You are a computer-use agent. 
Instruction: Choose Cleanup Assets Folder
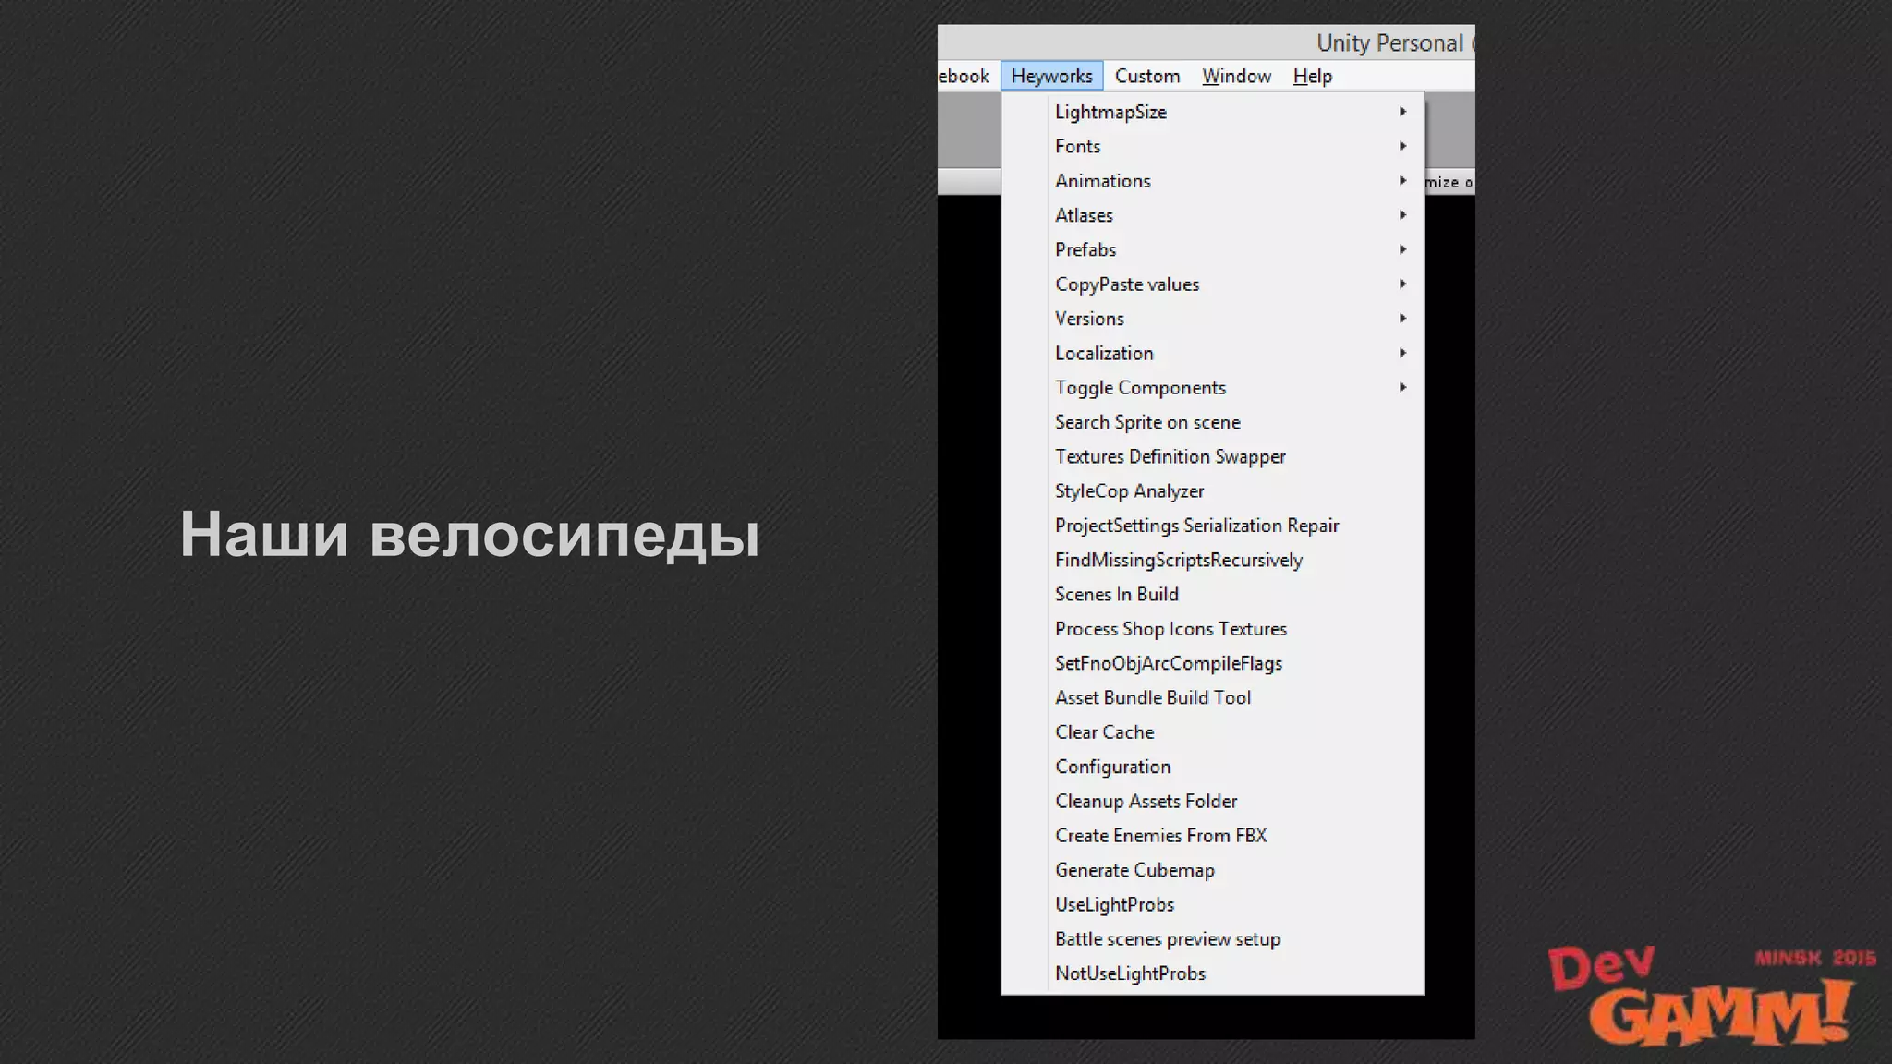click(1212, 801)
